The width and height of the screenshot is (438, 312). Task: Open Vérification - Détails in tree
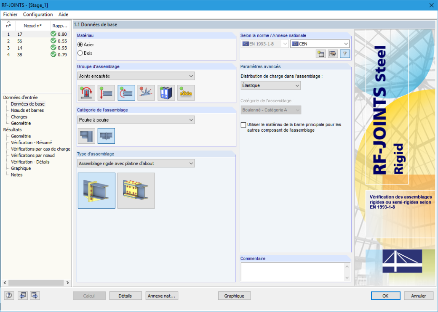coord(30,162)
